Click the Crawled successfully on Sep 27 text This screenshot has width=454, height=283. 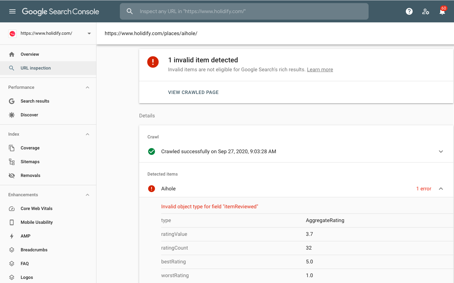point(219,151)
